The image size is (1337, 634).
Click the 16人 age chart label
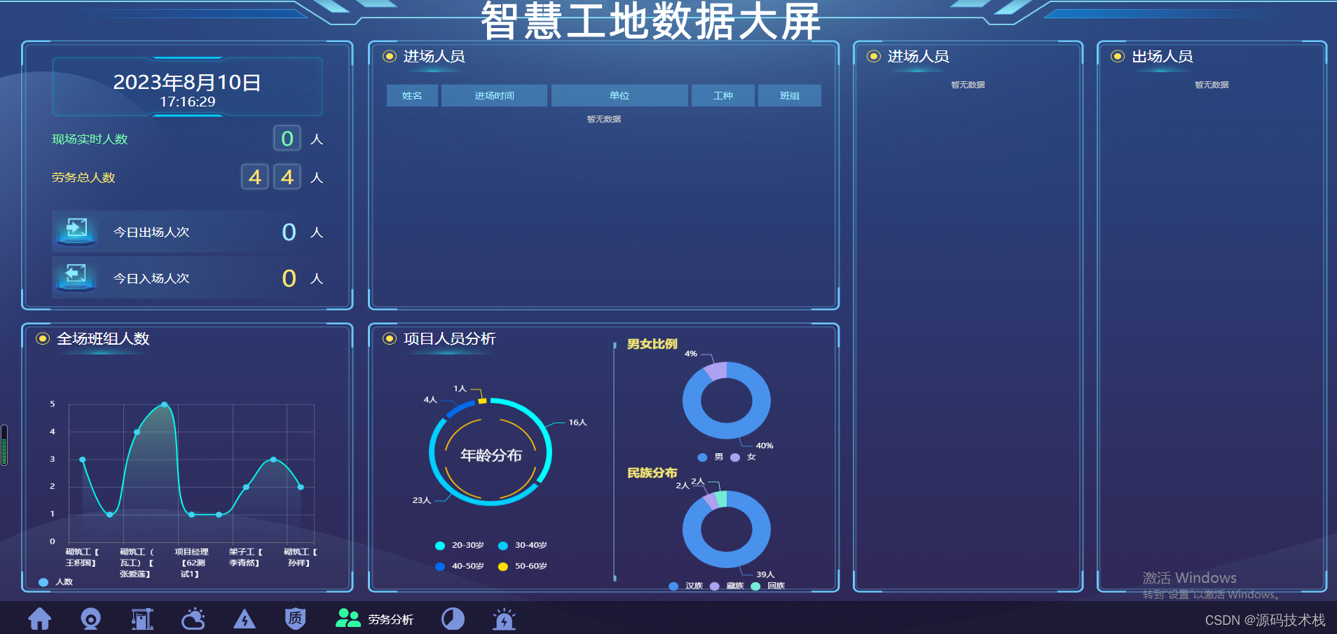coord(578,422)
